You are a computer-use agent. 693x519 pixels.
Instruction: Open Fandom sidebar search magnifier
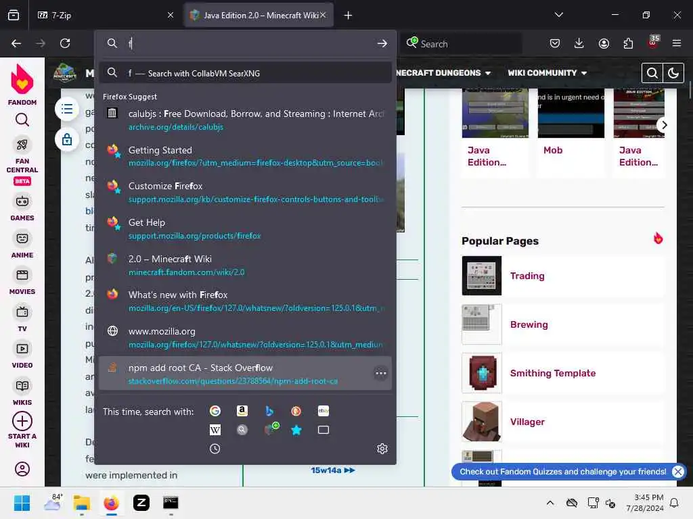pos(22,120)
